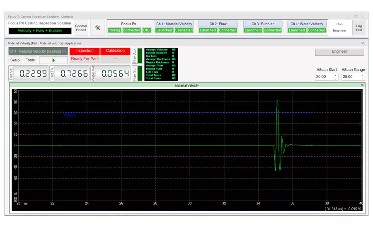Viewport: 373px width, 228px height.
Task: Increase AScan Range with up arrow
Action: coord(362,75)
